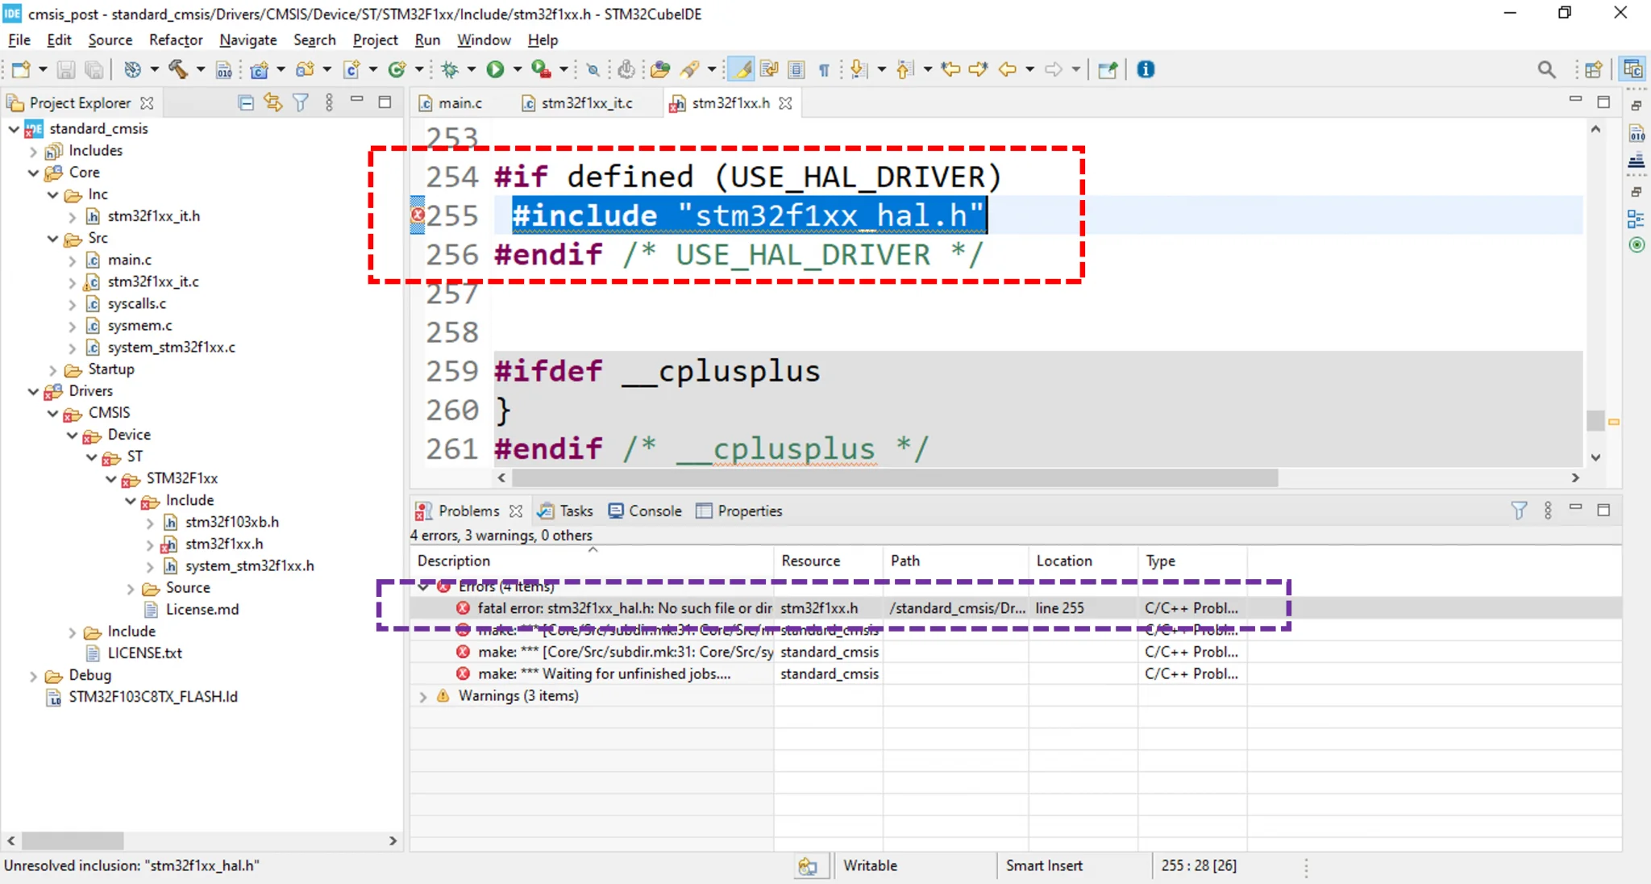Screen dimensions: 1651x884
Task: Toggle show whitespace characters pilcrow
Action: 824,69
